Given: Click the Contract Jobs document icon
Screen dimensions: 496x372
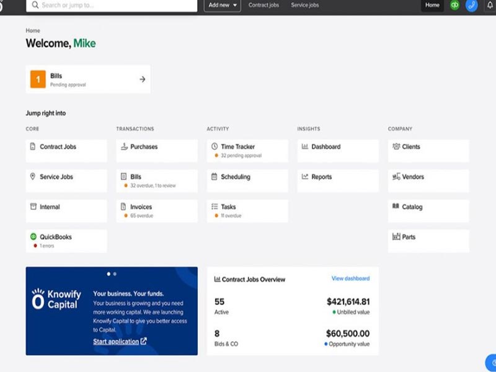Looking at the screenshot, I should 33,146.
